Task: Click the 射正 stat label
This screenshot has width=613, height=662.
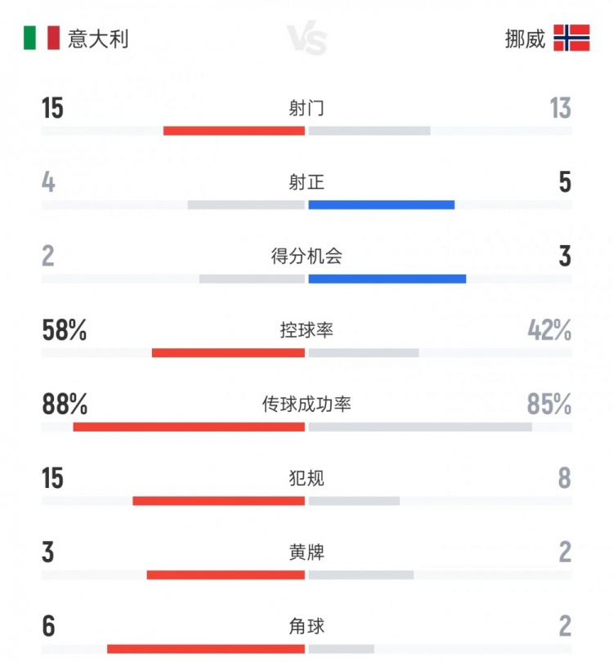Action: point(306,182)
